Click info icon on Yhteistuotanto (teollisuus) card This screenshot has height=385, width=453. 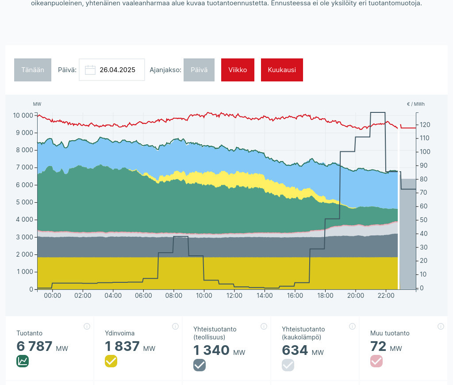pyautogui.click(x=264, y=327)
